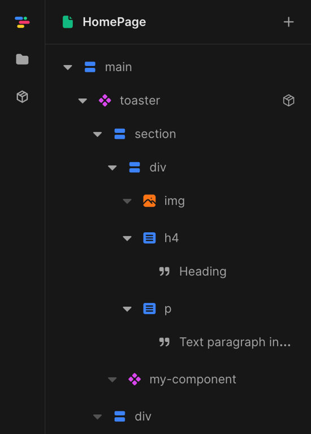Click the orange img element icon
311x434 pixels.
149,201
